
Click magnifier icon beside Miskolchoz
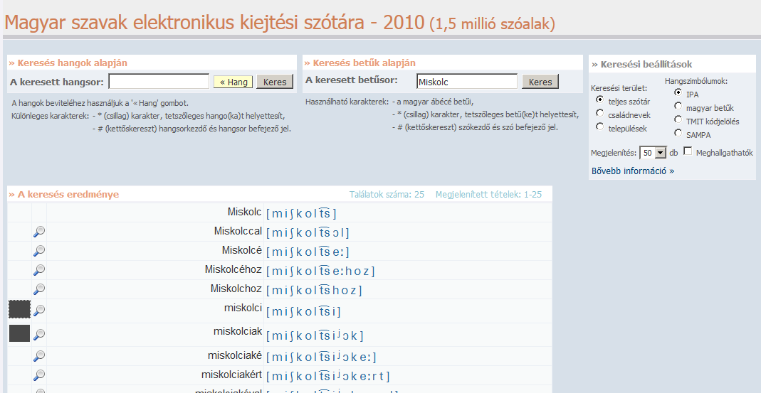[x=39, y=289]
